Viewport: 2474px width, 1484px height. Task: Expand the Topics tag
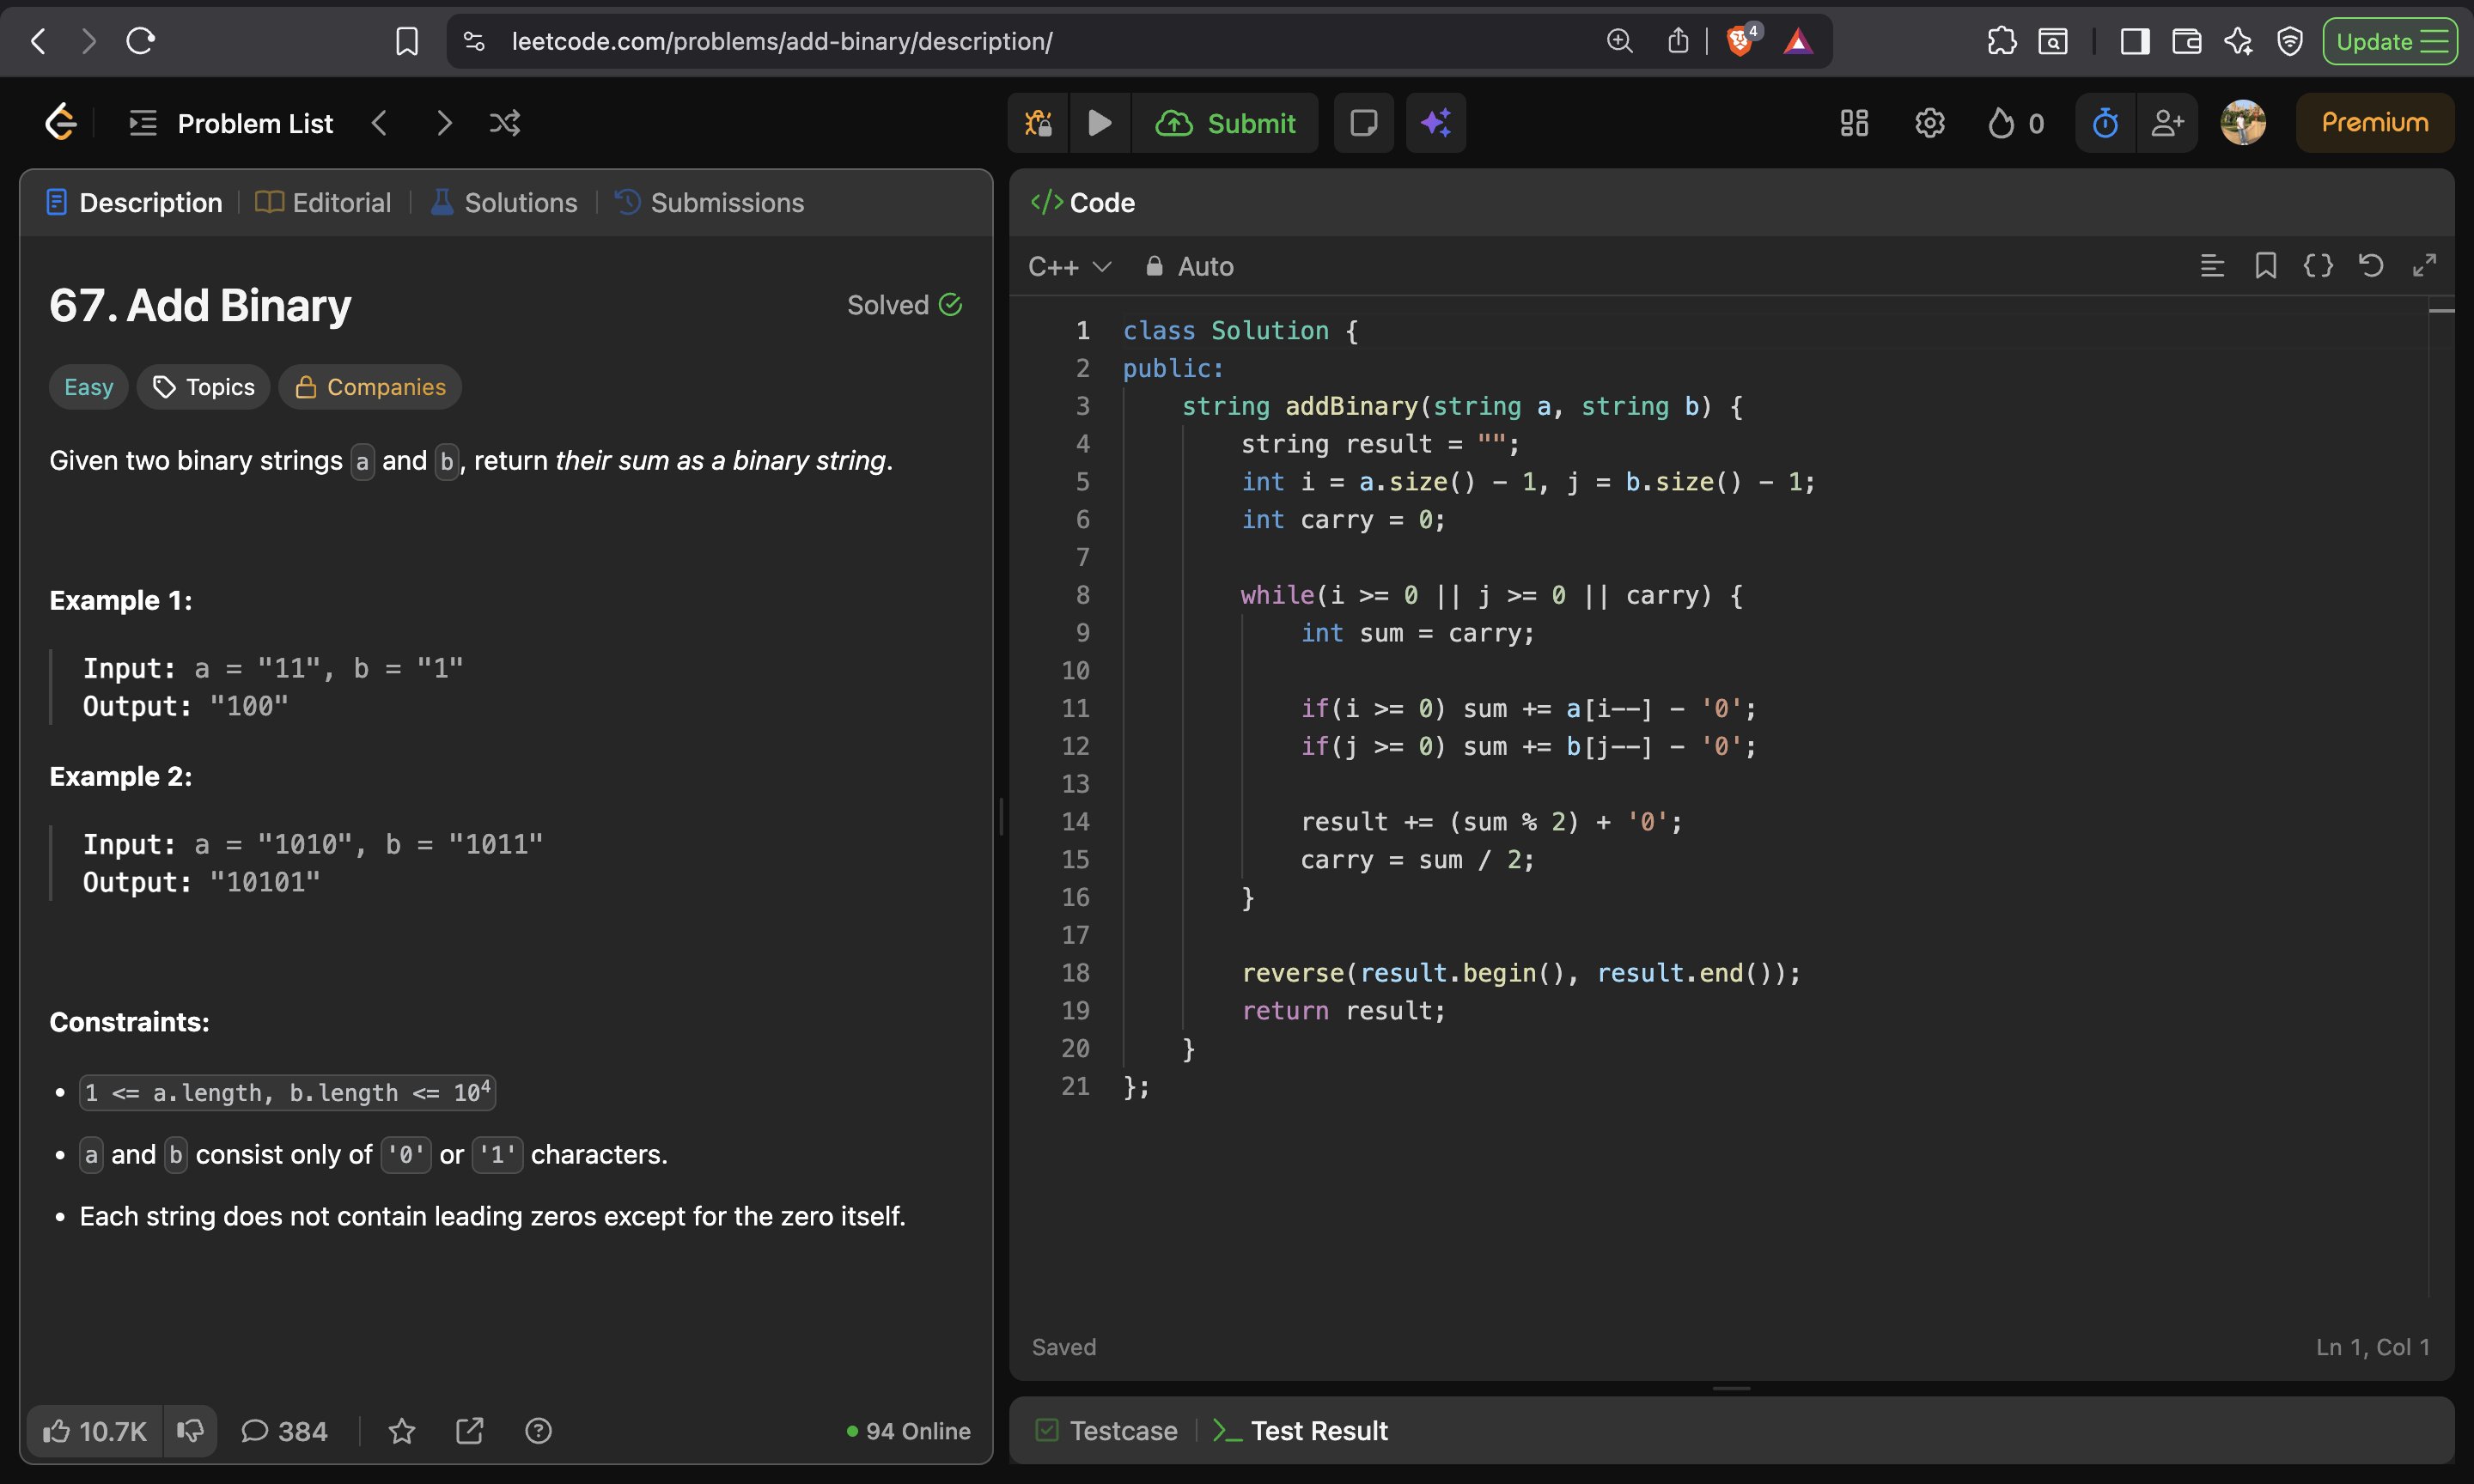click(x=204, y=387)
